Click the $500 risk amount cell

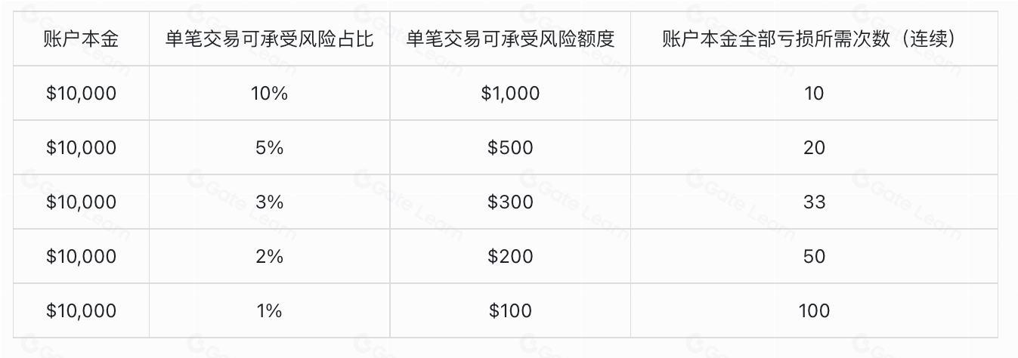510,147
